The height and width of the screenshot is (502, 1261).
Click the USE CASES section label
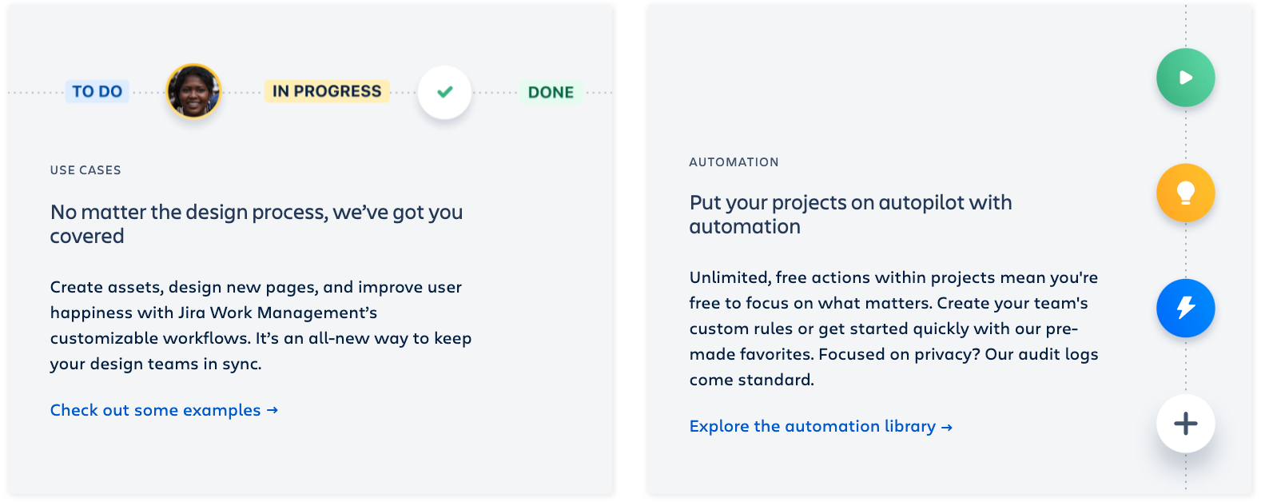[x=86, y=170]
